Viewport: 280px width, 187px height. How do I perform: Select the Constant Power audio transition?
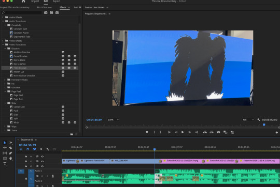[21, 33]
